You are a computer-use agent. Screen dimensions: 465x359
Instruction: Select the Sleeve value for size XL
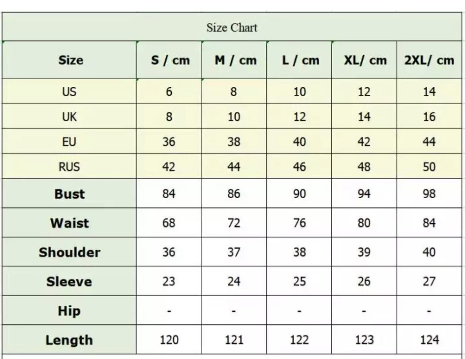(364, 282)
